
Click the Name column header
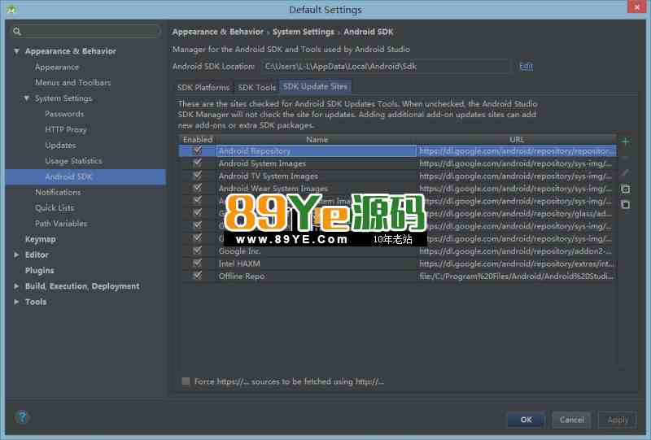317,139
